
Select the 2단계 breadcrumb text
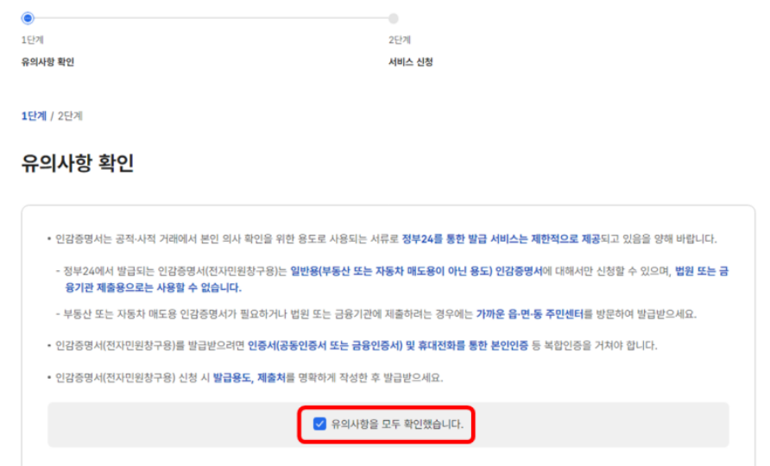[x=70, y=116]
